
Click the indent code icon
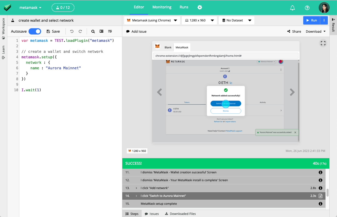(x=101, y=31)
